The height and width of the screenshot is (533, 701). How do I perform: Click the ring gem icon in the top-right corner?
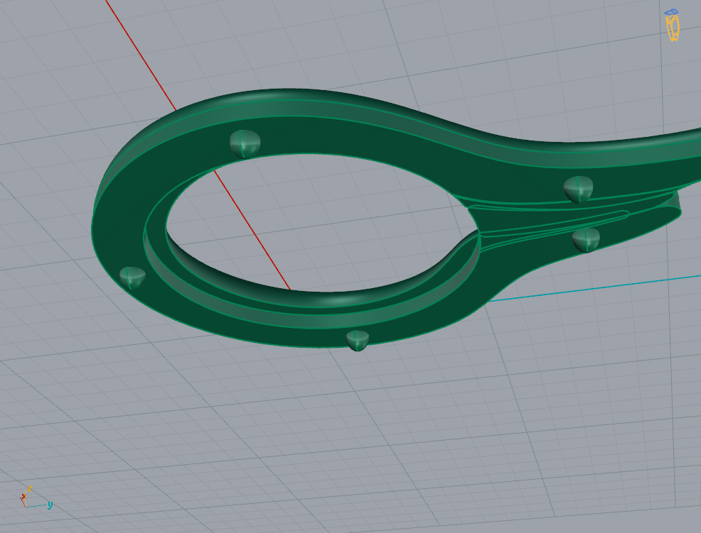click(x=672, y=25)
